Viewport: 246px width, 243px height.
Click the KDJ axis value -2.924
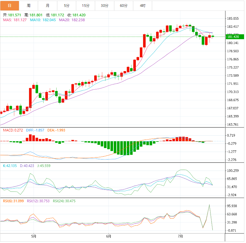232,195
